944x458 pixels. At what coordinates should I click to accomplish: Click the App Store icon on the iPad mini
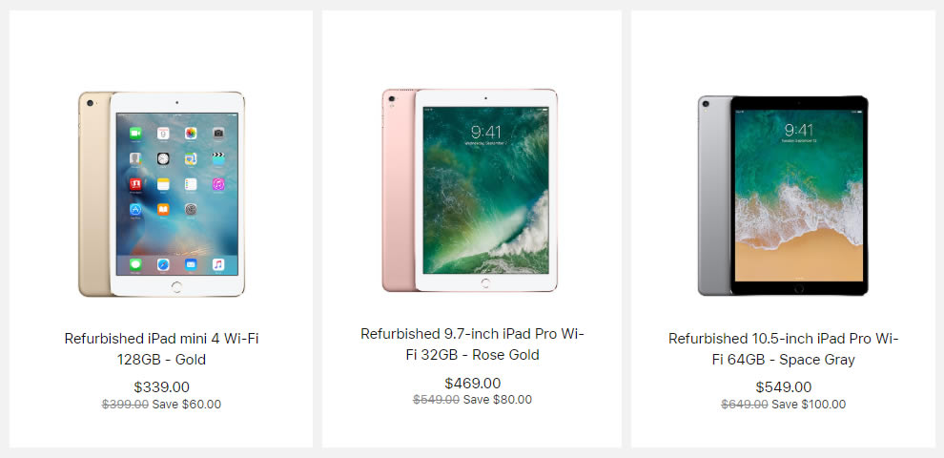135,209
